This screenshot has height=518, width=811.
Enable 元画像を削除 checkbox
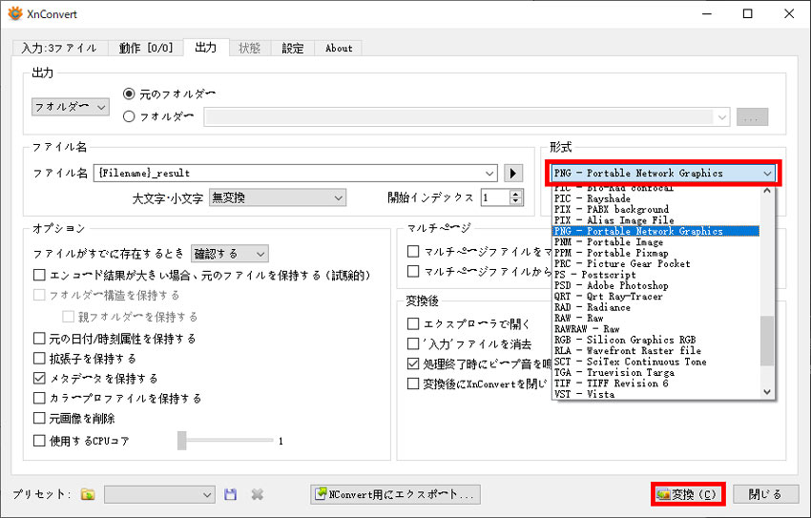(x=39, y=418)
